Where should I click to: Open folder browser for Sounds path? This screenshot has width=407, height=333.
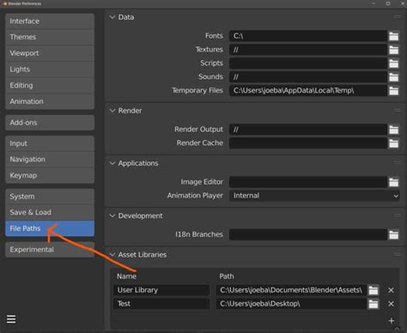pyautogui.click(x=393, y=77)
